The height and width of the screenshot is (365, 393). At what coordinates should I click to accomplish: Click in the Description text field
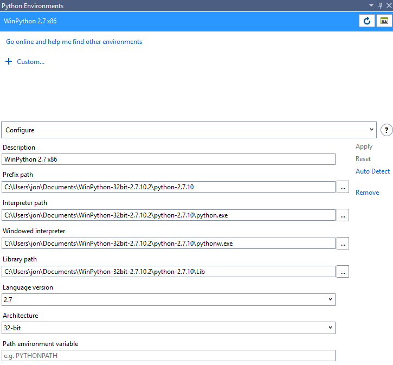168,159
